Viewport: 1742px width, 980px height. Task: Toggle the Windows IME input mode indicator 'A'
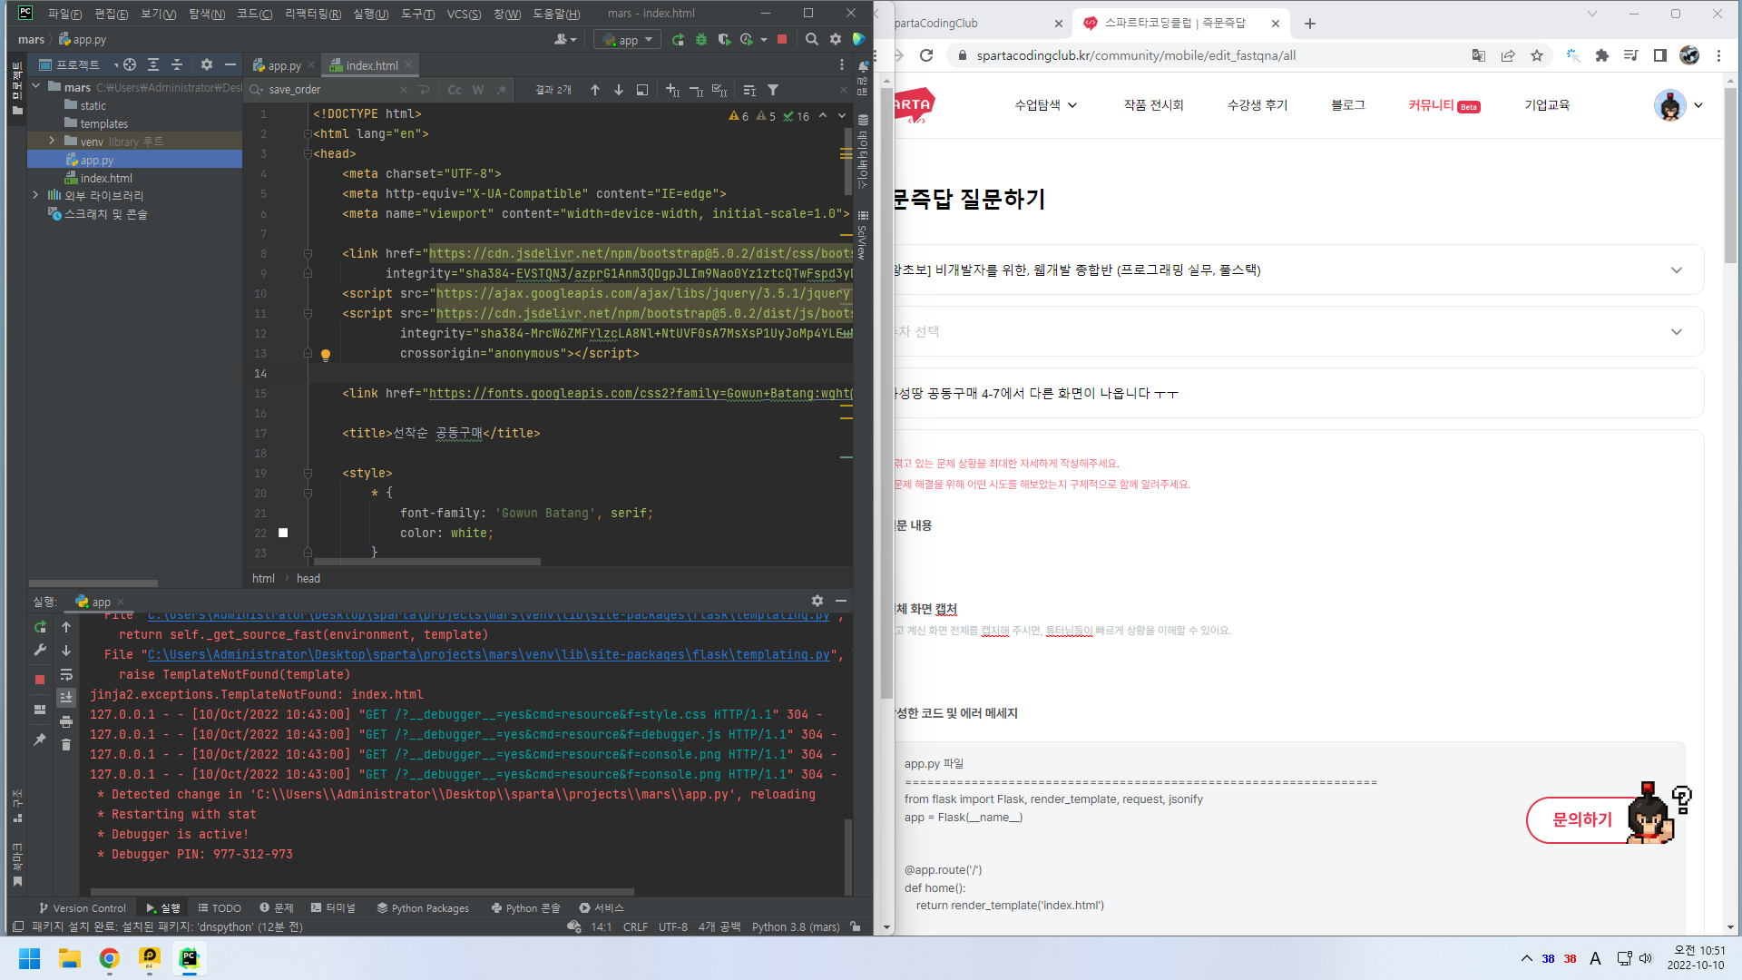pyautogui.click(x=1595, y=958)
